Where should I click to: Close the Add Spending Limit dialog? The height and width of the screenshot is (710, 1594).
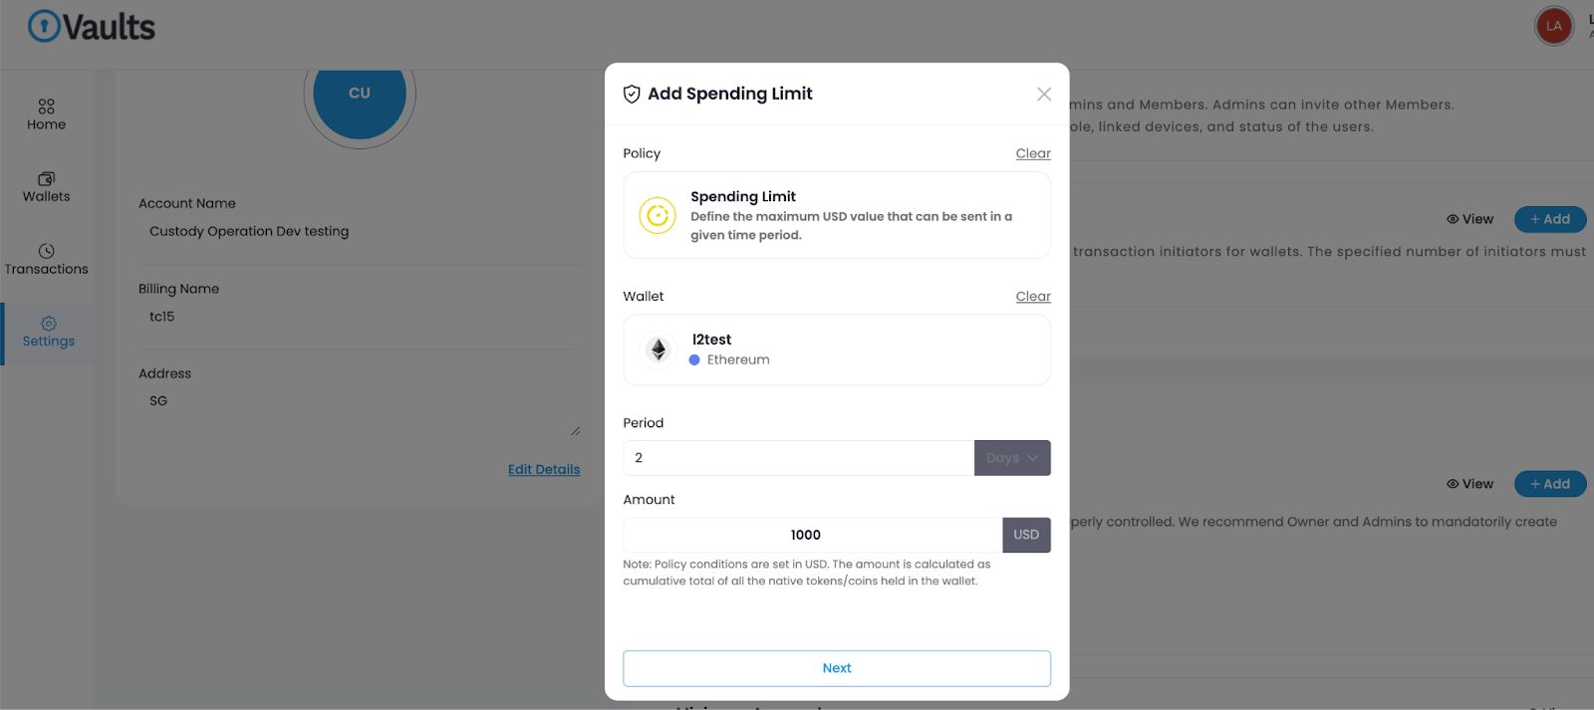[x=1043, y=94]
